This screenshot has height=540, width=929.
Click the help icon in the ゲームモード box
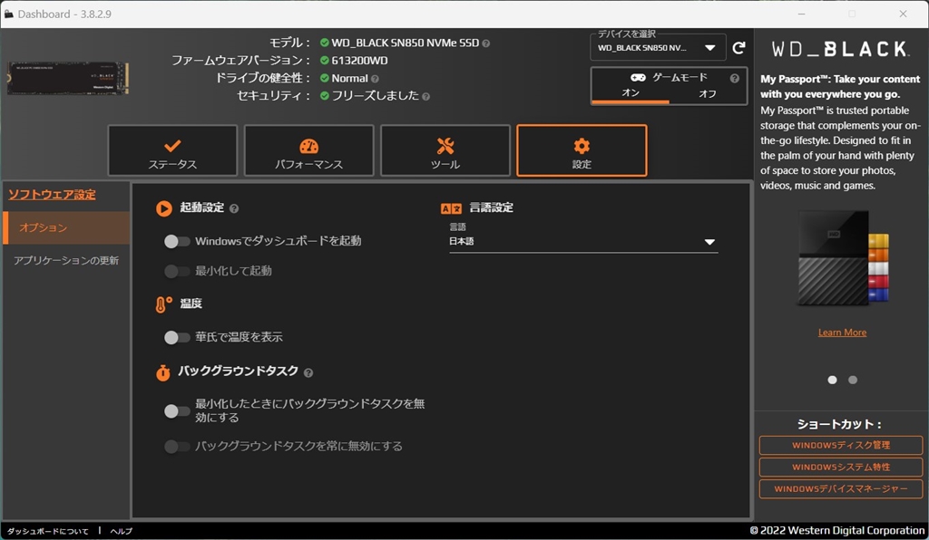point(735,78)
